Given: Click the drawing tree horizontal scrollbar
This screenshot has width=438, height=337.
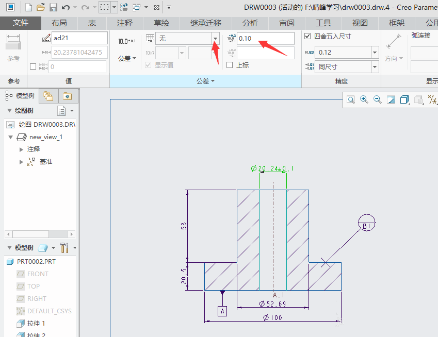Looking at the screenshot, I should pos(40,234).
